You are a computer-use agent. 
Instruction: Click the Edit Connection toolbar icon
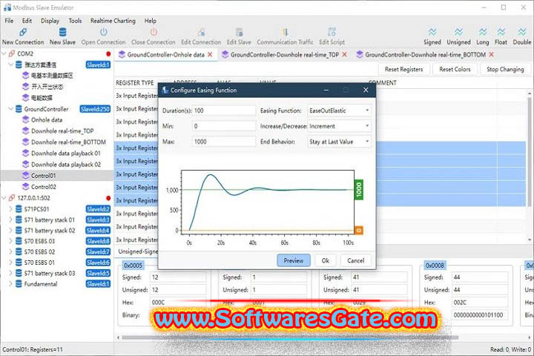[201, 33]
